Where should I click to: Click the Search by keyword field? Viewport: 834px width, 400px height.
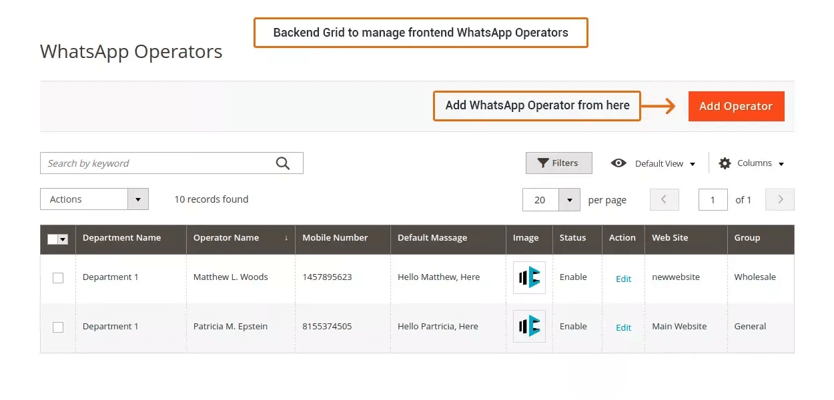157,163
